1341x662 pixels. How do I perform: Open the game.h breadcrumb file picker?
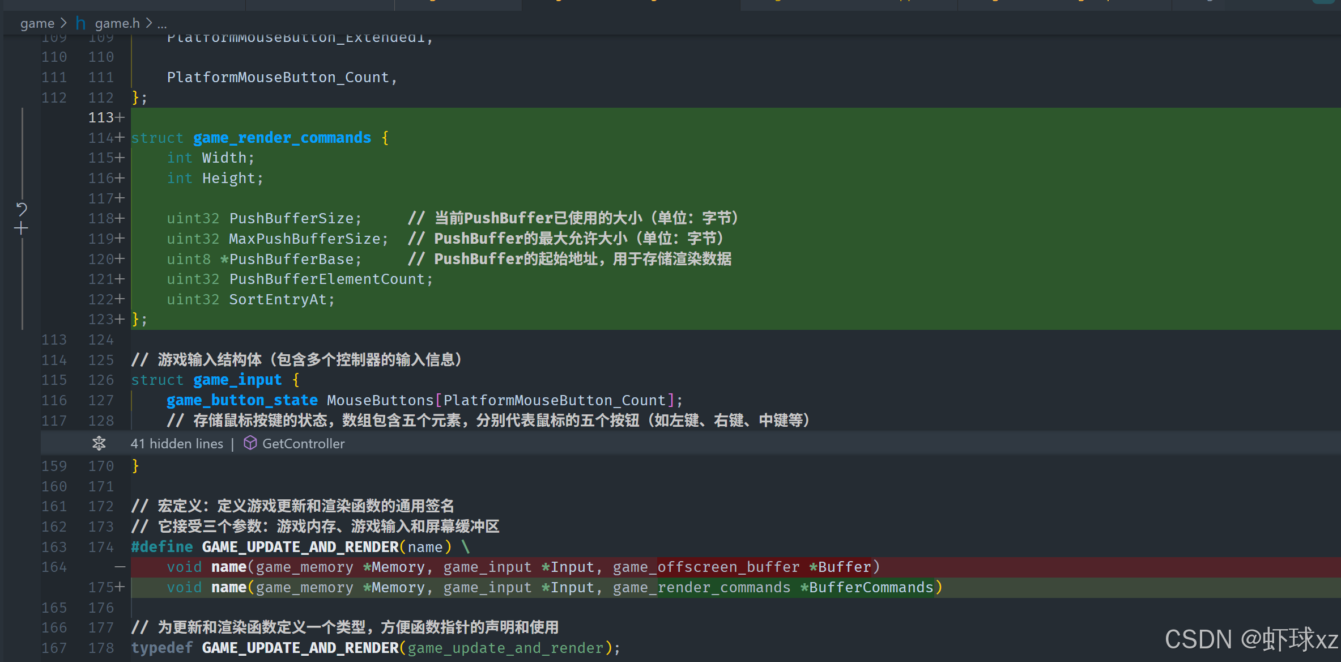click(x=117, y=23)
